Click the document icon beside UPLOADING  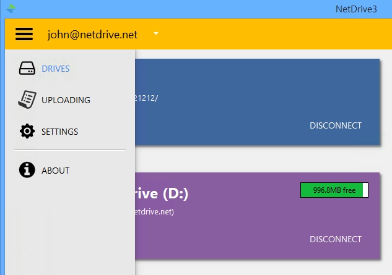[x=27, y=100]
